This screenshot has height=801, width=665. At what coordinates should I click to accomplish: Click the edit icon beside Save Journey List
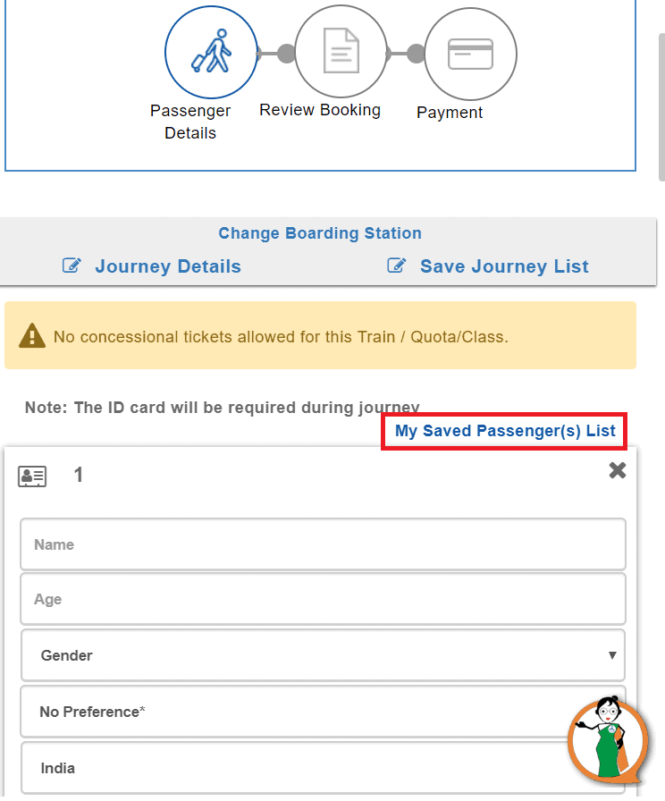396,266
